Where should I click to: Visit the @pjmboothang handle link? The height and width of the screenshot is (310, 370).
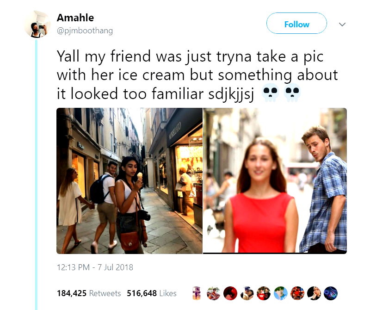pyautogui.click(x=85, y=31)
